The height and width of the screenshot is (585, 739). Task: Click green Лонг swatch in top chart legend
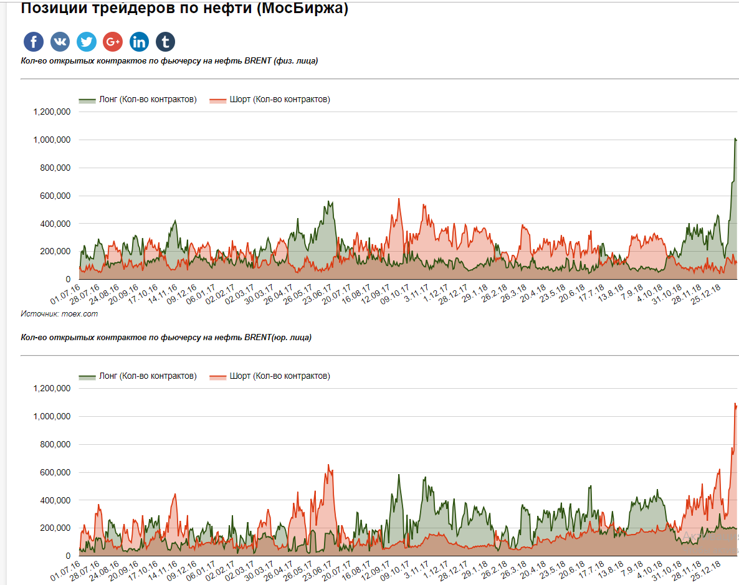87,100
